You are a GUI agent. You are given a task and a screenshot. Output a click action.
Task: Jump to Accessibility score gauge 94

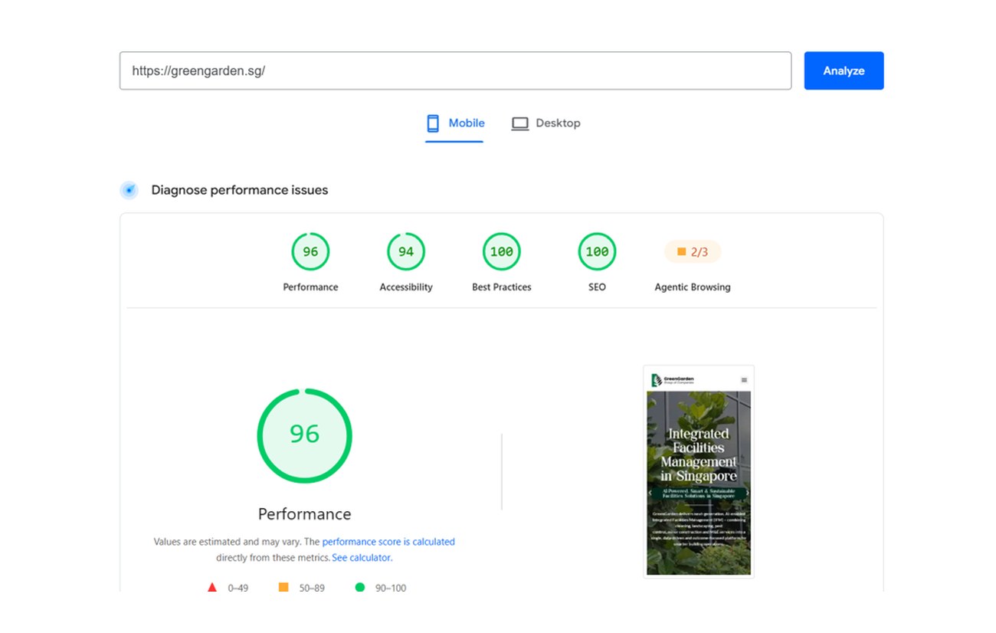point(406,251)
